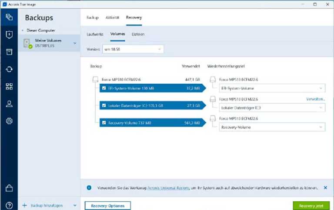Switch to the Backup tab
The height and width of the screenshot is (210, 334).
(93, 17)
